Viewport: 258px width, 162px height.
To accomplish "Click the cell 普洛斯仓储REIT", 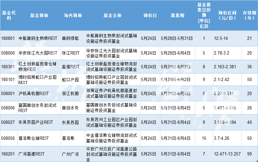I will click(34, 138).
